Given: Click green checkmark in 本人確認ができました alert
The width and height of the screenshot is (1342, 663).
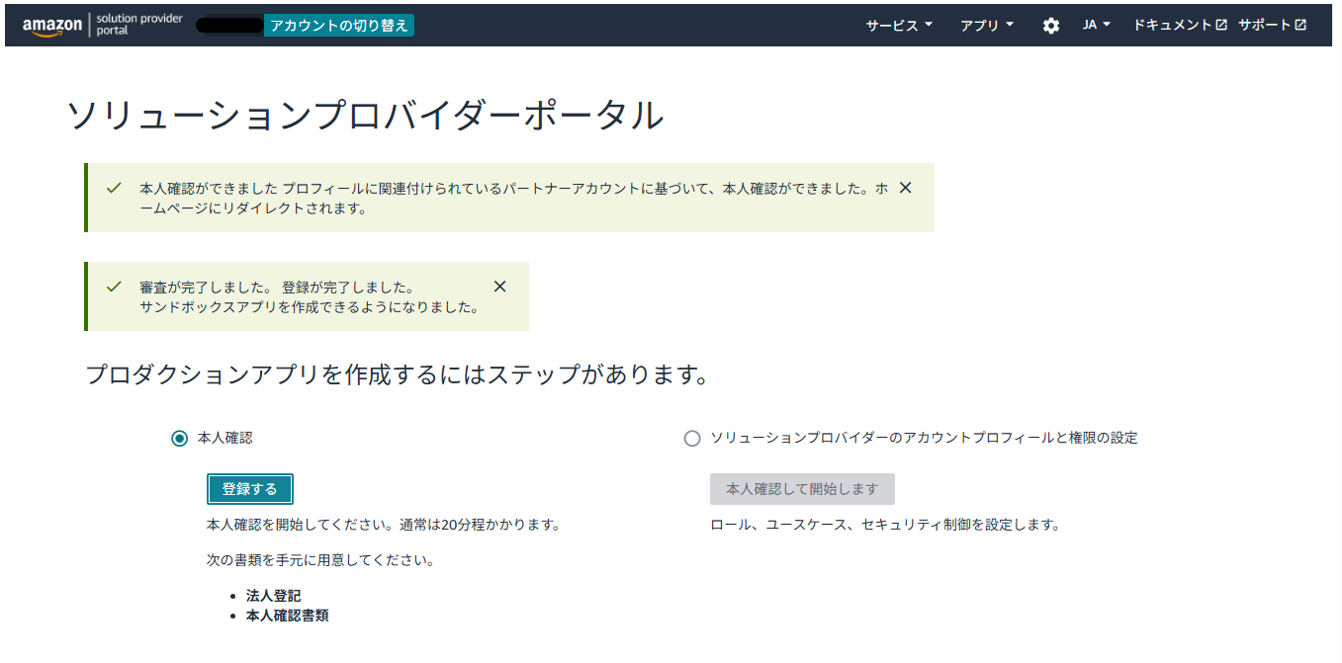Looking at the screenshot, I should click(114, 188).
